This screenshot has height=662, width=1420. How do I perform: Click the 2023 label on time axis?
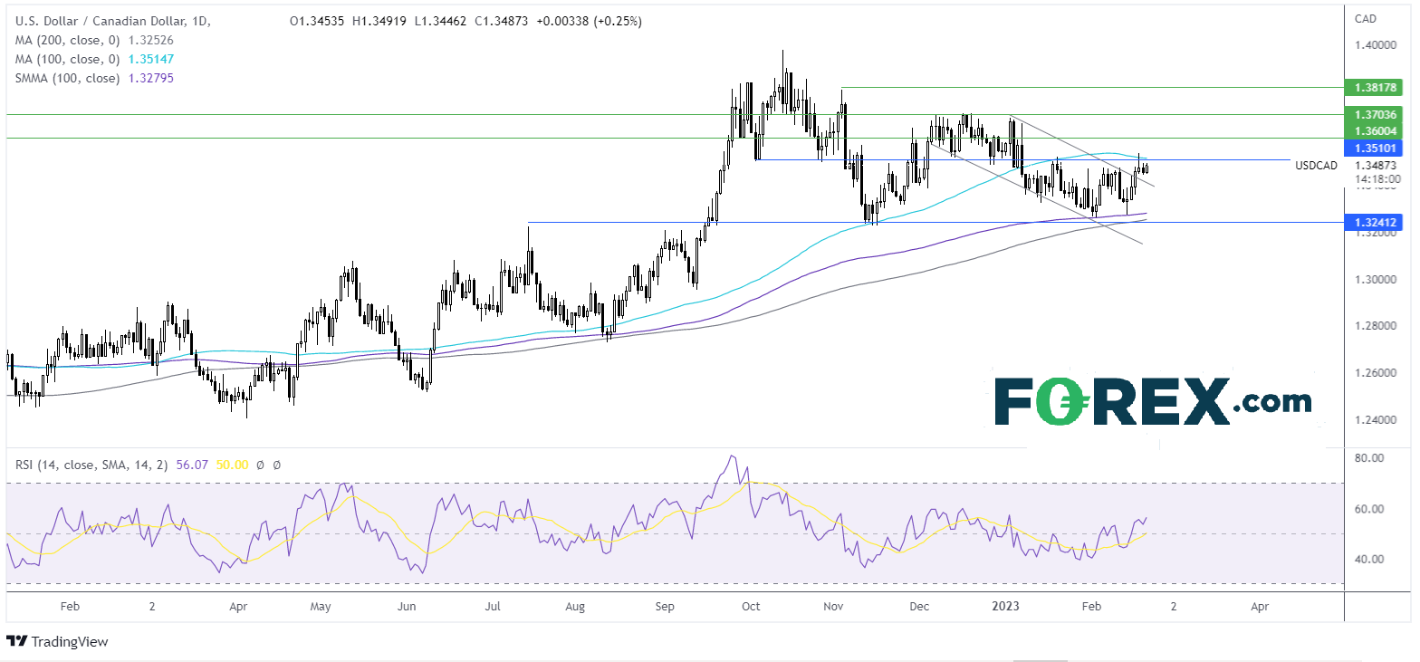tap(1005, 606)
